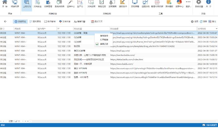This screenshot has height=128, width=218.
Task: Open 报表中心 pie chart icon
Action: (179, 4)
